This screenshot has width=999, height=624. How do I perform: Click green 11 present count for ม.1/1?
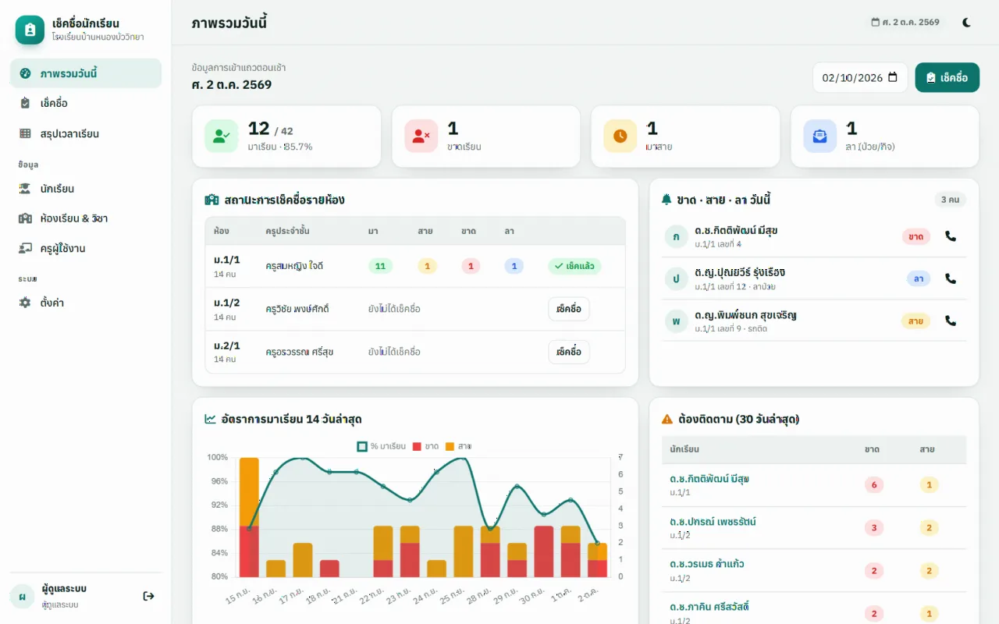point(380,266)
